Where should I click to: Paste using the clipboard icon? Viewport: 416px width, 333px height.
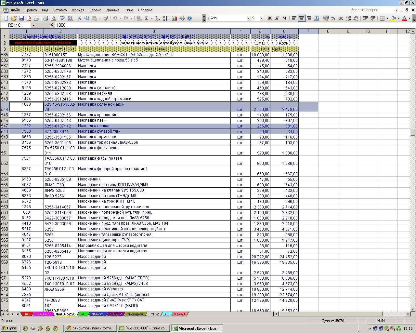[94, 18]
